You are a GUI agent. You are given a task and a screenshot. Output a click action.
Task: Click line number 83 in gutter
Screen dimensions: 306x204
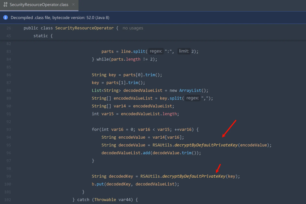coord(9,51)
